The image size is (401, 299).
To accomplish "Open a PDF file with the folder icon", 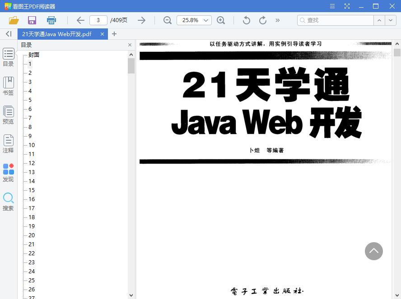I will [x=14, y=20].
